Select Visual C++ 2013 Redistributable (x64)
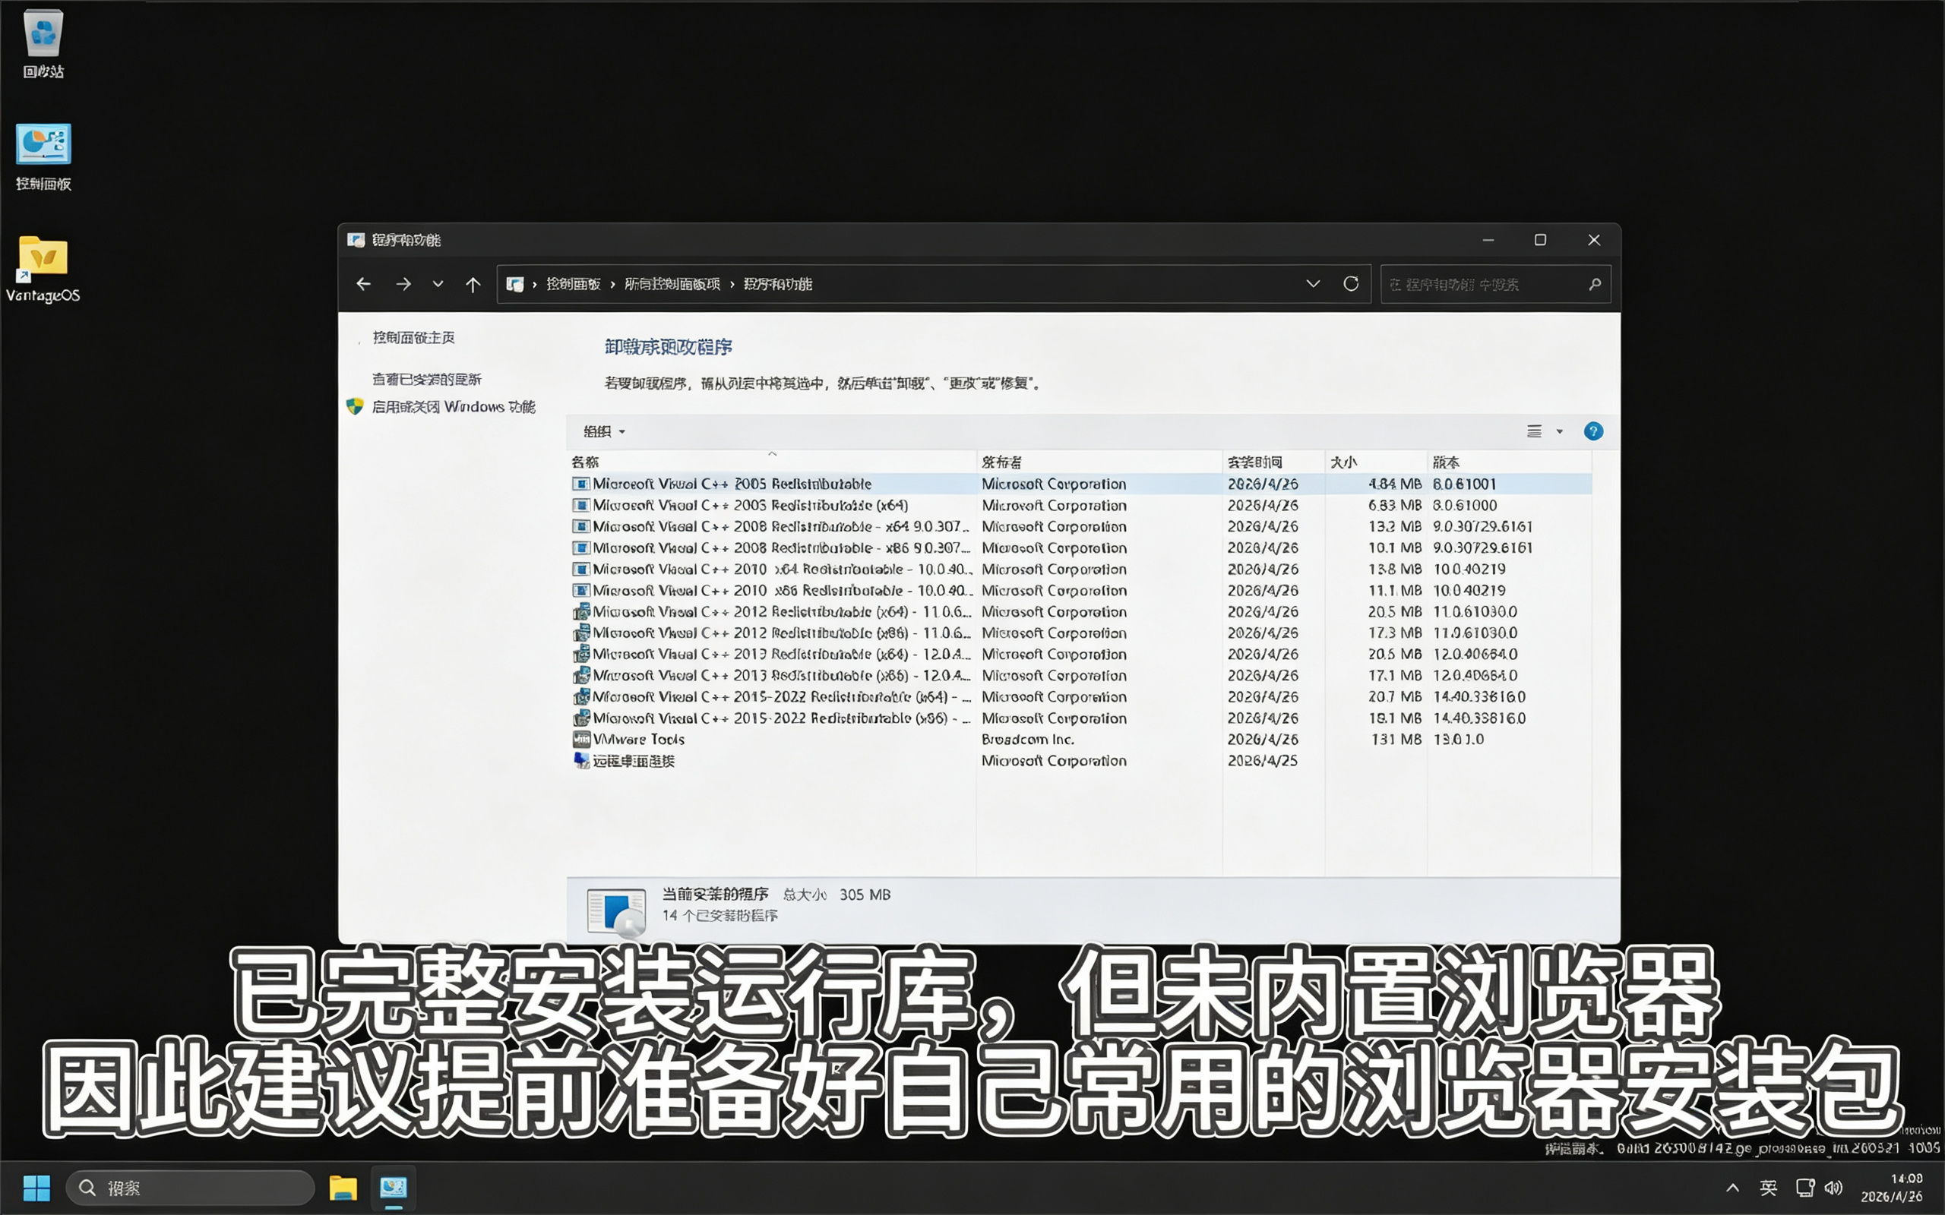Screen dimensions: 1945x1215 click(x=1080, y=654)
